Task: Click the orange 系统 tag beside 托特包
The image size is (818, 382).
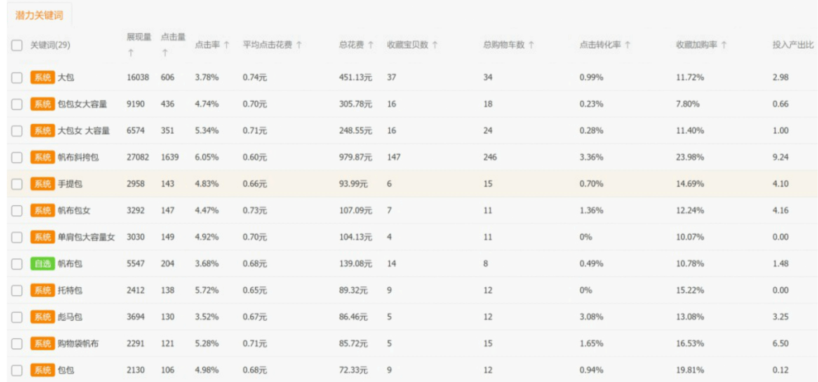Action: [42, 290]
